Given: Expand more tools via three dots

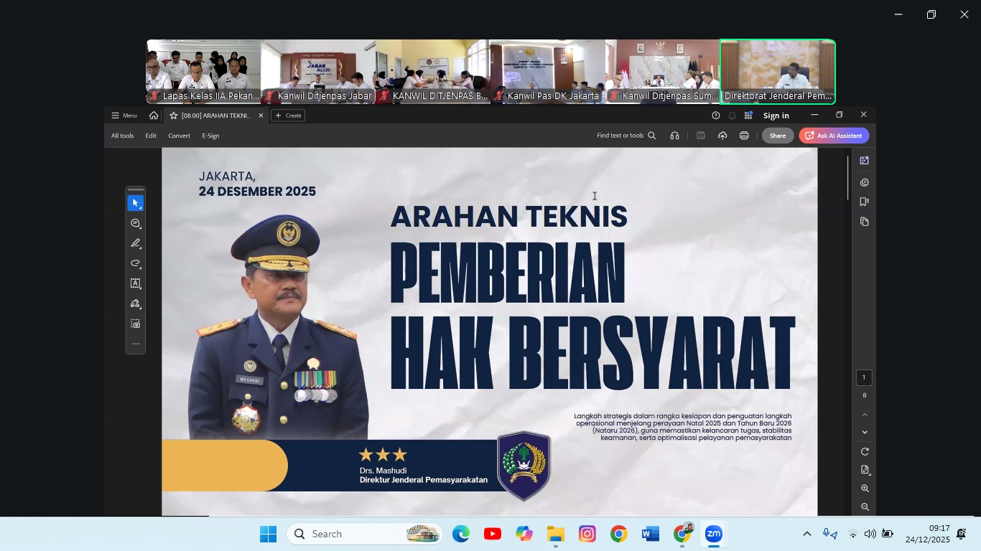Looking at the screenshot, I should tap(135, 344).
